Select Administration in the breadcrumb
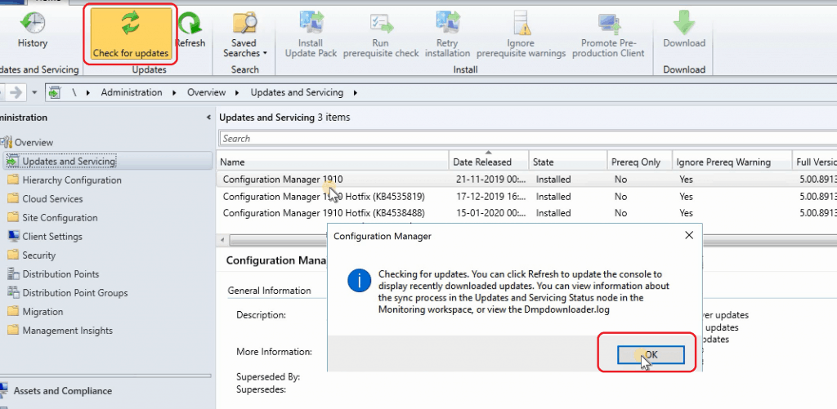The height and width of the screenshot is (409, 837). [132, 92]
